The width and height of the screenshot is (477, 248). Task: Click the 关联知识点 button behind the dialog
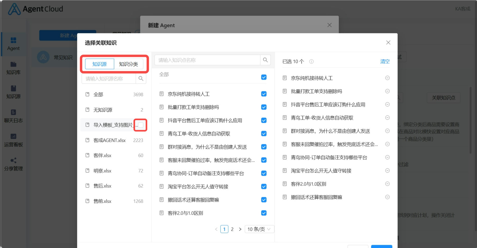tap(444, 98)
